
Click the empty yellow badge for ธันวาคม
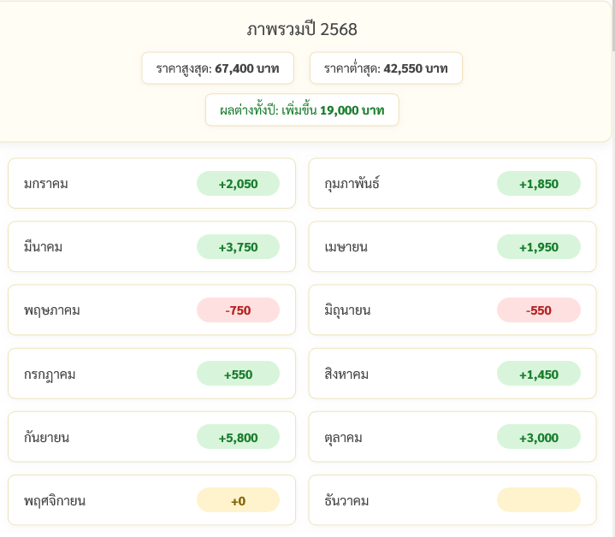[x=538, y=500]
